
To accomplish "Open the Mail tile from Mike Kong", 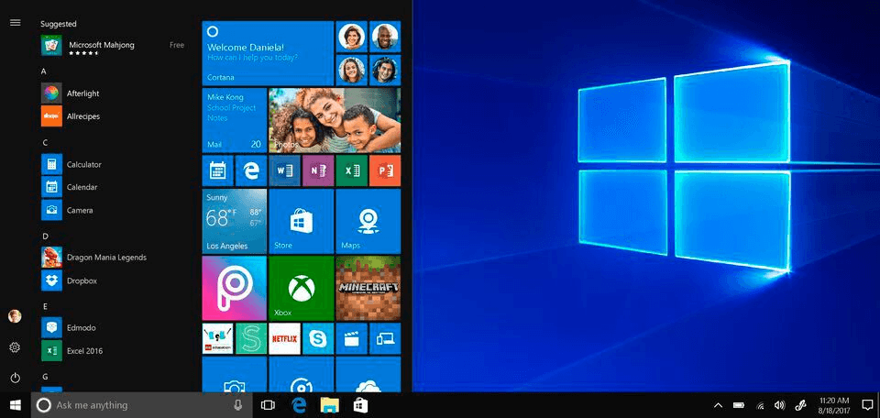I will pos(234,120).
